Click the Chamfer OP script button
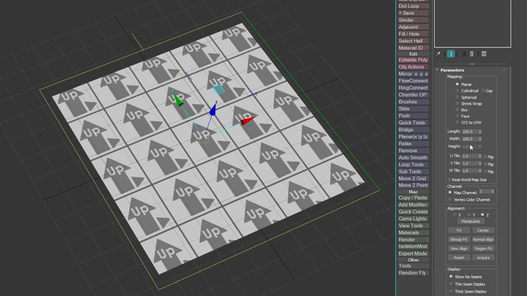 tap(413, 95)
